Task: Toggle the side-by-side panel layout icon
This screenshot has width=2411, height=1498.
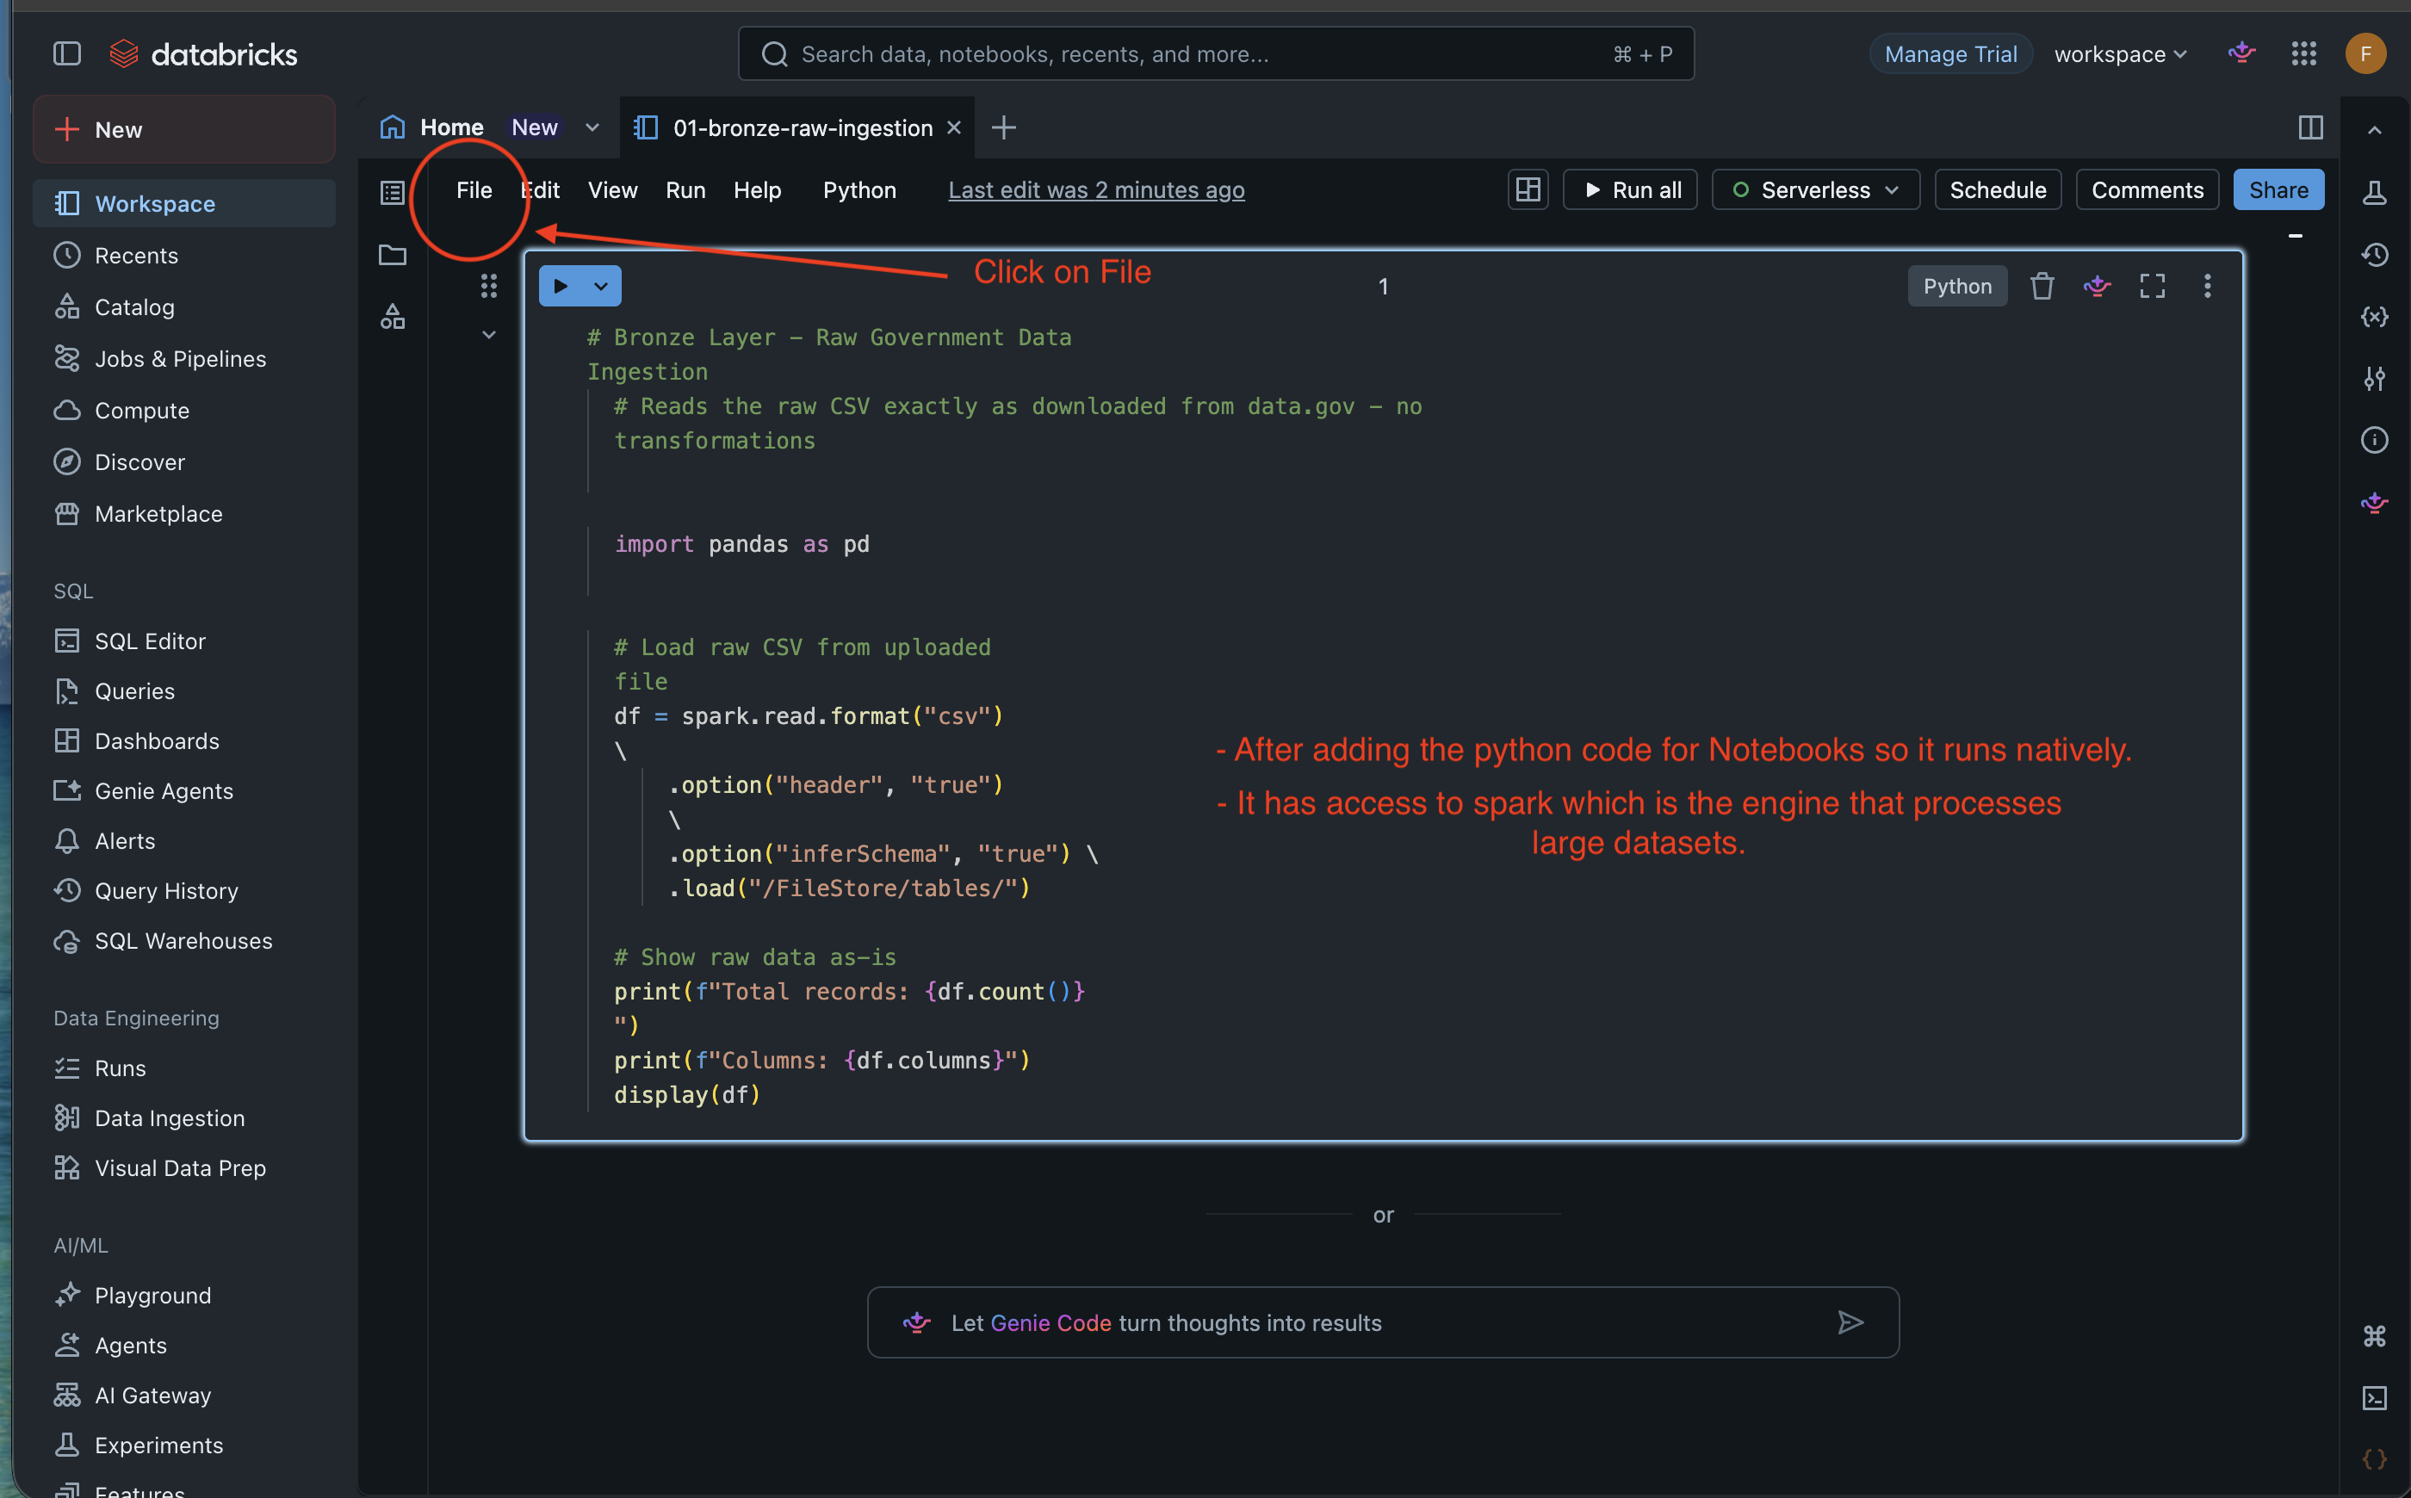Action: (x=2310, y=127)
